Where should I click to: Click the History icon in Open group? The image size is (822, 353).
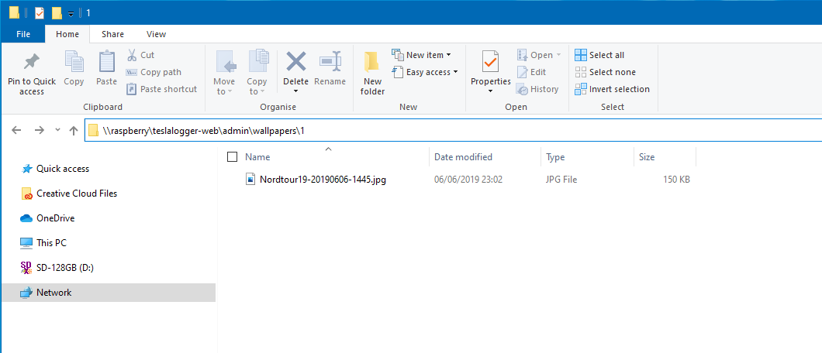click(523, 89)
